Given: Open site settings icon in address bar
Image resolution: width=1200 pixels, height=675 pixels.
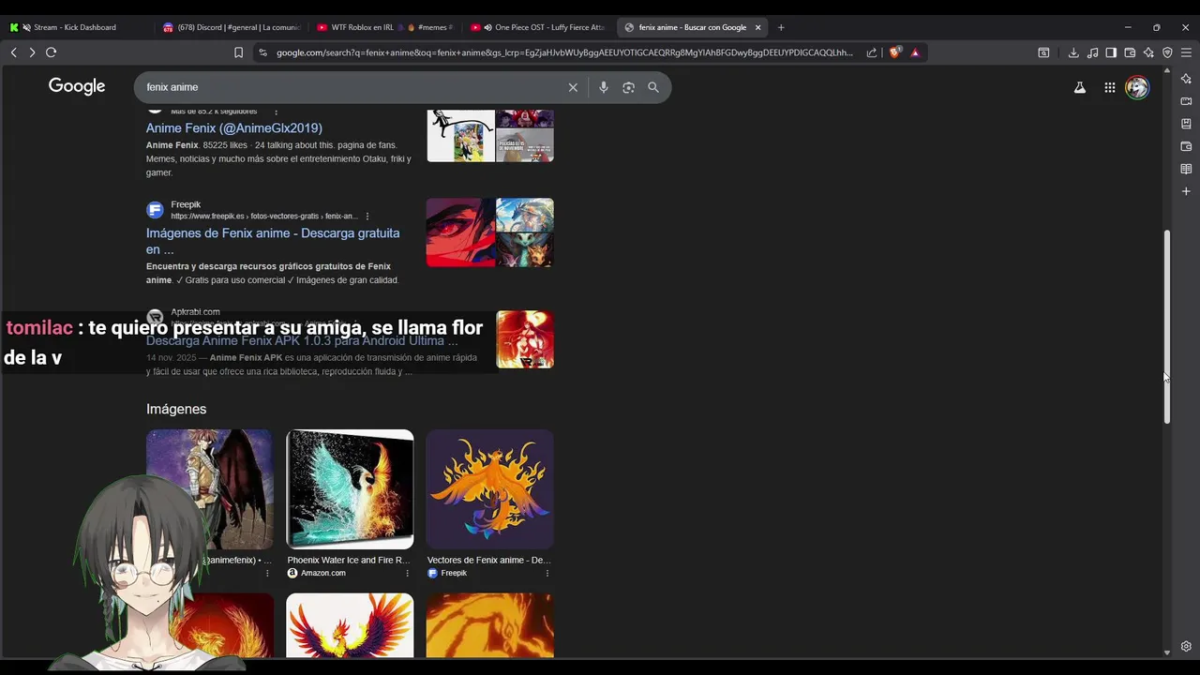Looking at the screenshot, I should pos(262,52).
